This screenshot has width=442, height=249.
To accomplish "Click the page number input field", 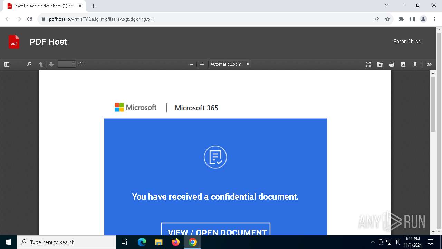I will click(x=67, y=64).
